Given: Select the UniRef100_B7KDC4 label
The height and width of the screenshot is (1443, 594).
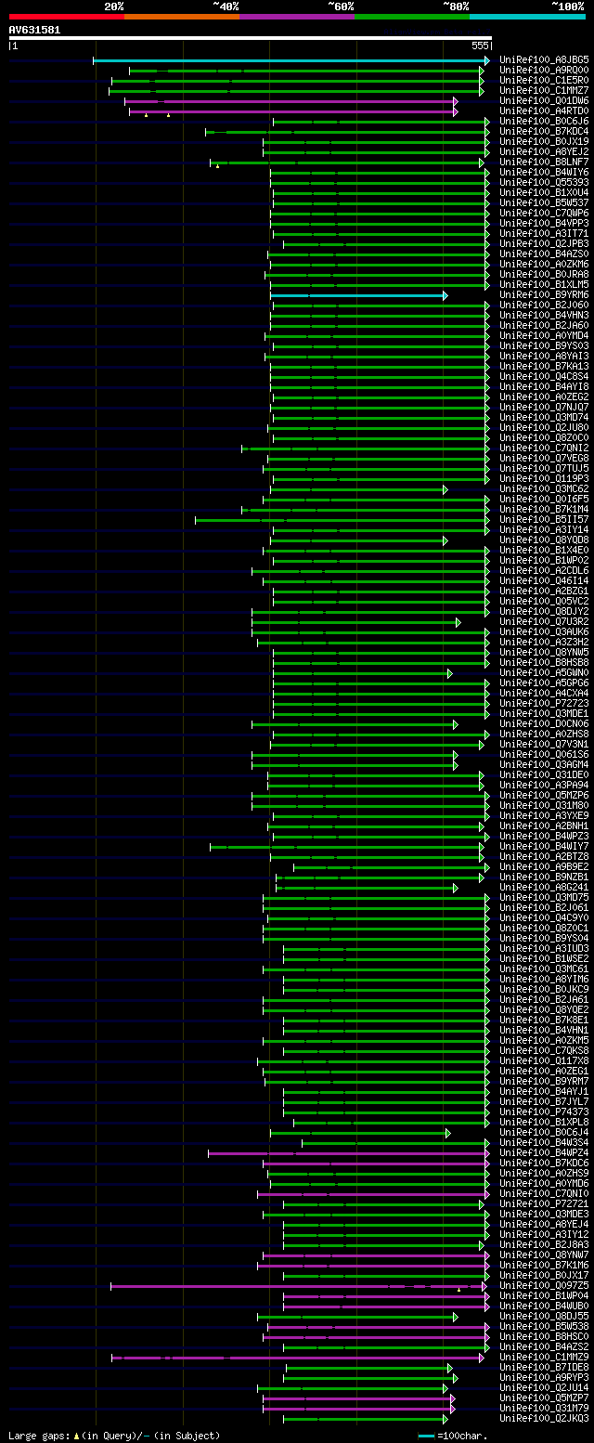Looking at the screenshot, I should pos(544,132).
